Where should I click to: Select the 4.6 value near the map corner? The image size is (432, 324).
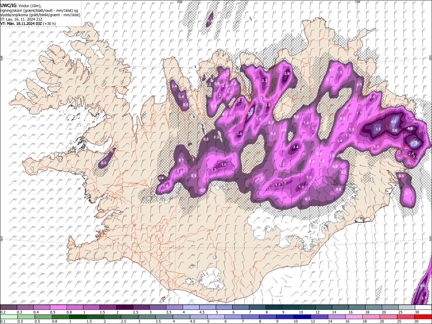(x=423, y=286)
